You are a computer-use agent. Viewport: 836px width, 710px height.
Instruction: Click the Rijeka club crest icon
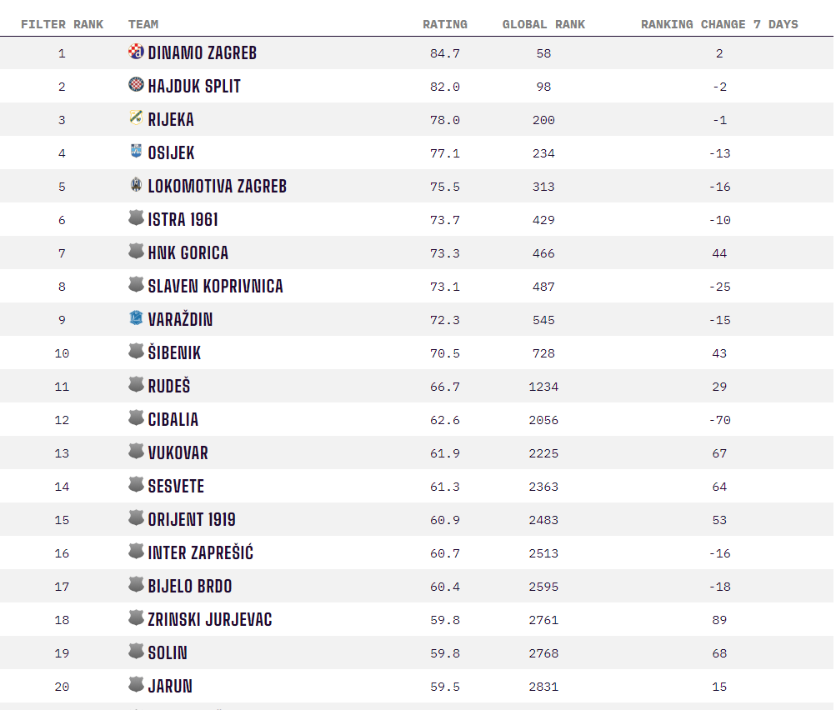[136, 117]
